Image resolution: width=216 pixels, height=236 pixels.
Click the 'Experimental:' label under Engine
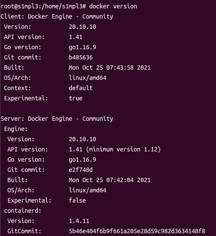pos(29,200)
